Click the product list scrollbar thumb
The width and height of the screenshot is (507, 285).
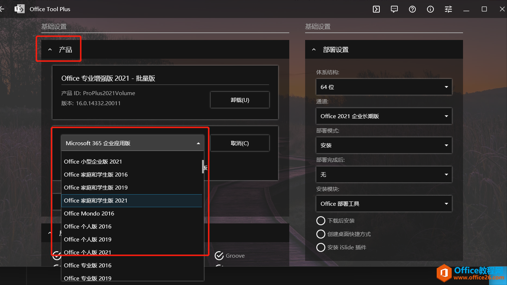(x=203, y=167)
